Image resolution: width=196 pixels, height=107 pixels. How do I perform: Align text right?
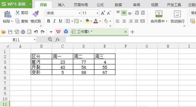(131, 21)
